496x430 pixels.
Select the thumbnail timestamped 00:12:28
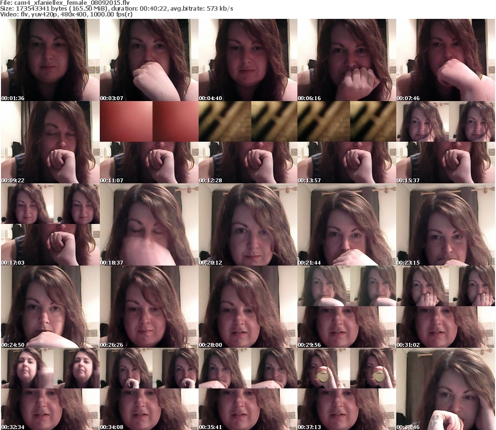[x=248, y=142]
